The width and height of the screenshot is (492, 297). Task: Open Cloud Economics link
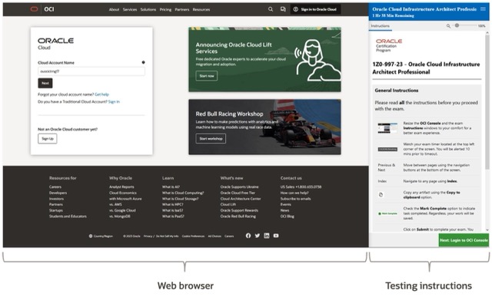[x=123, y=193]
